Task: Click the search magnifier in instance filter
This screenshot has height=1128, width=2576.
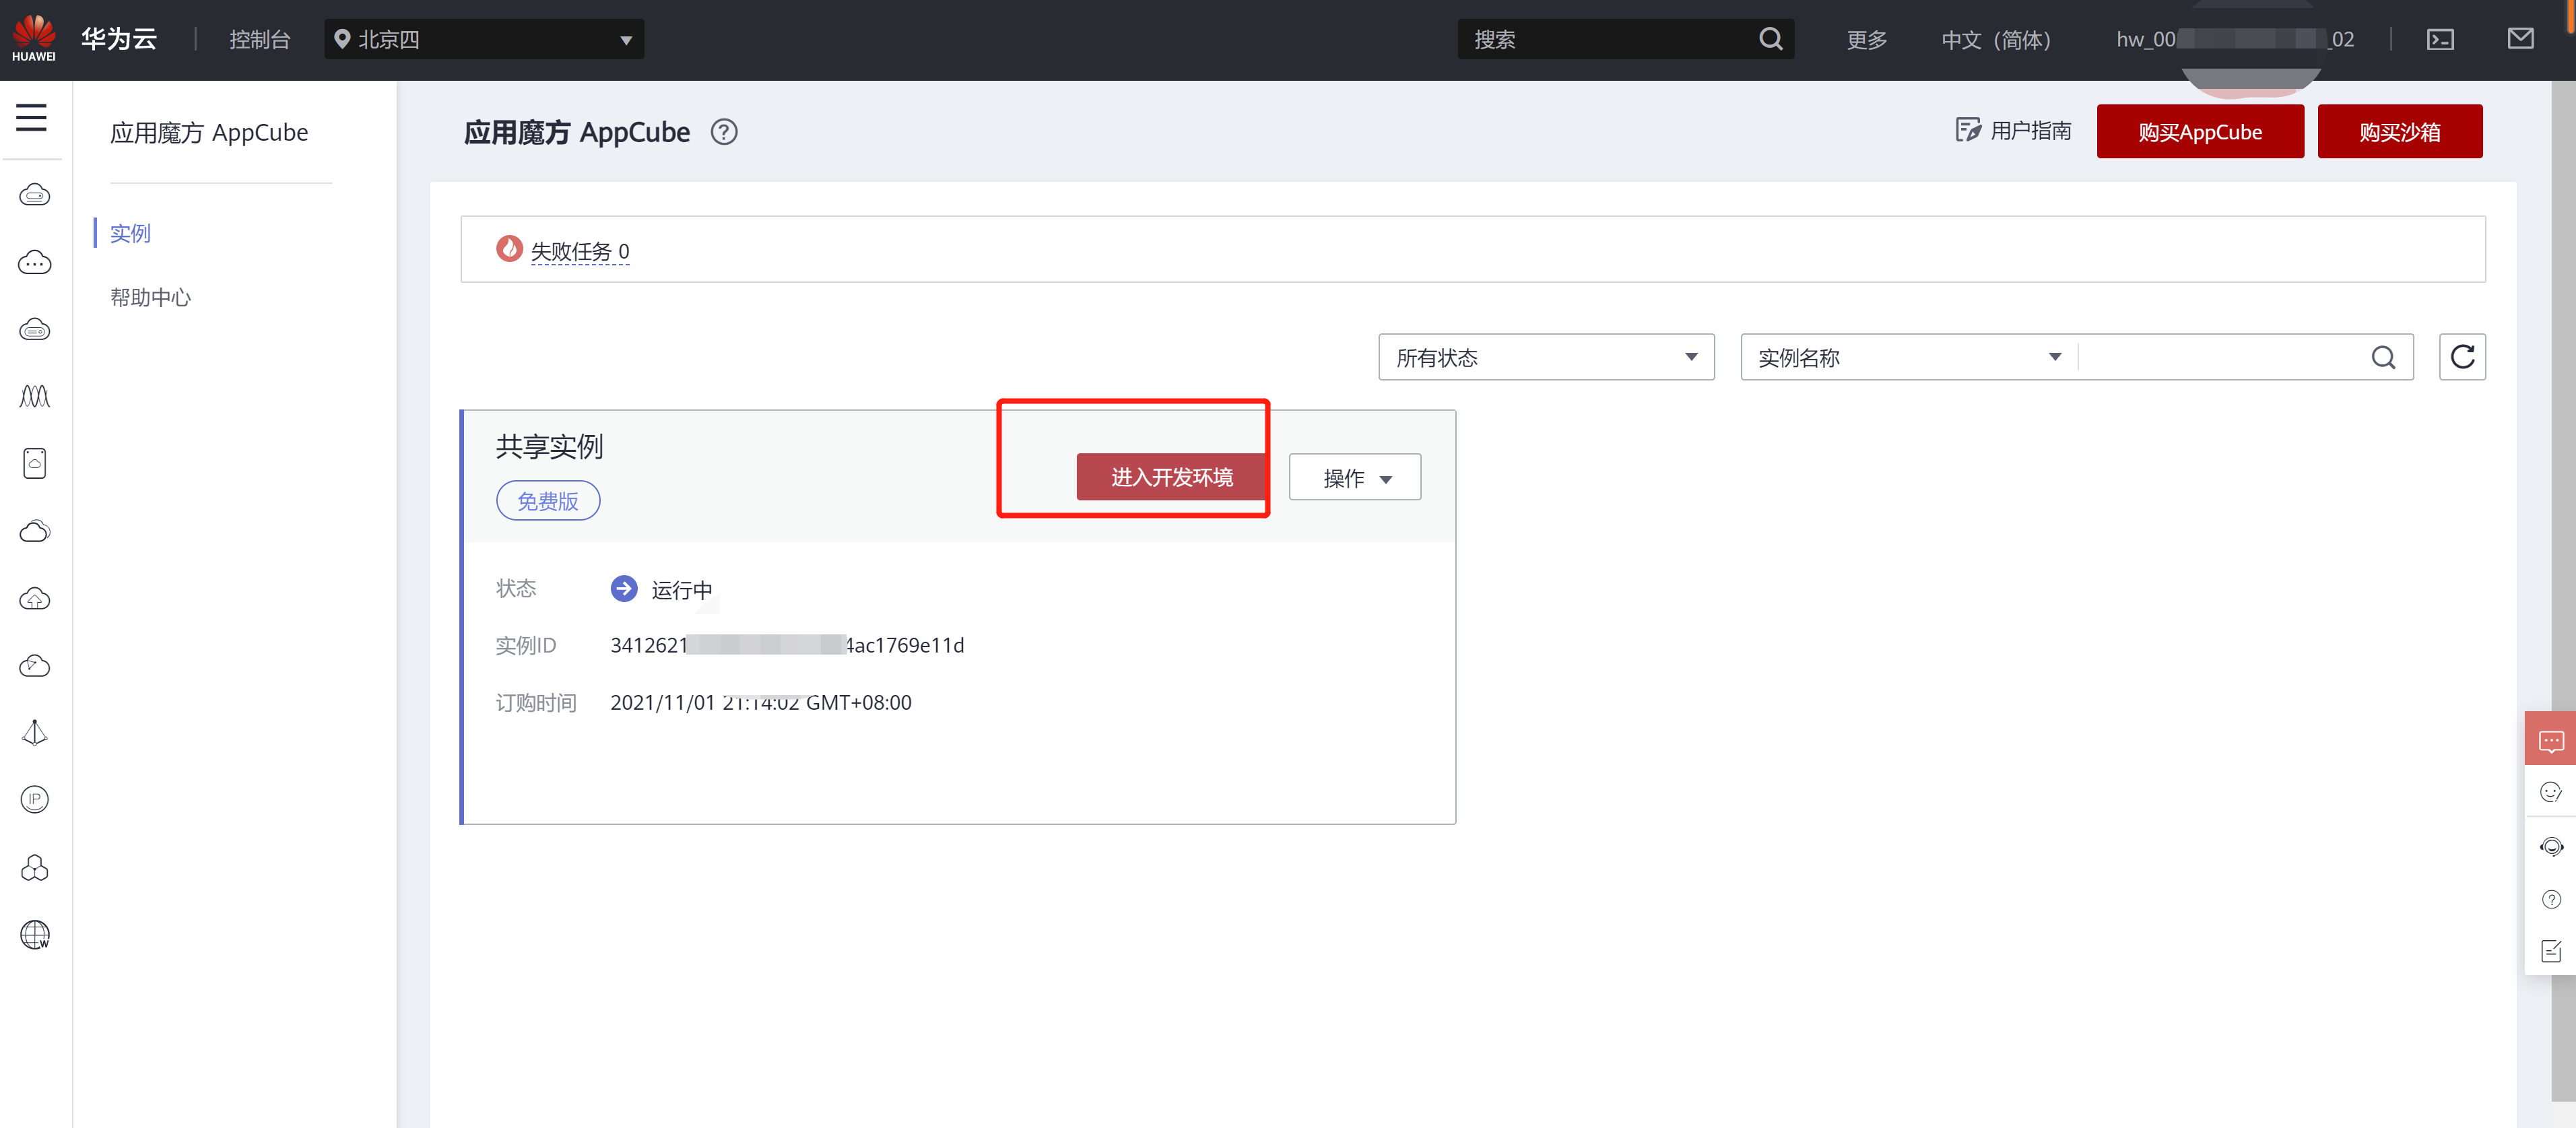Action: pos(2383,358)
